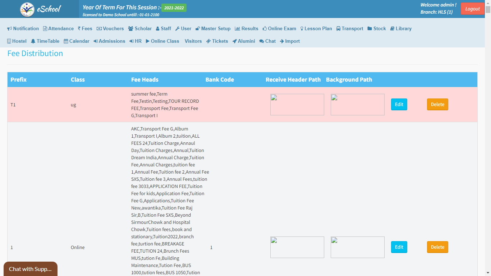
Task: Click the Results bar chart icon
Action: tap(237, 29)
